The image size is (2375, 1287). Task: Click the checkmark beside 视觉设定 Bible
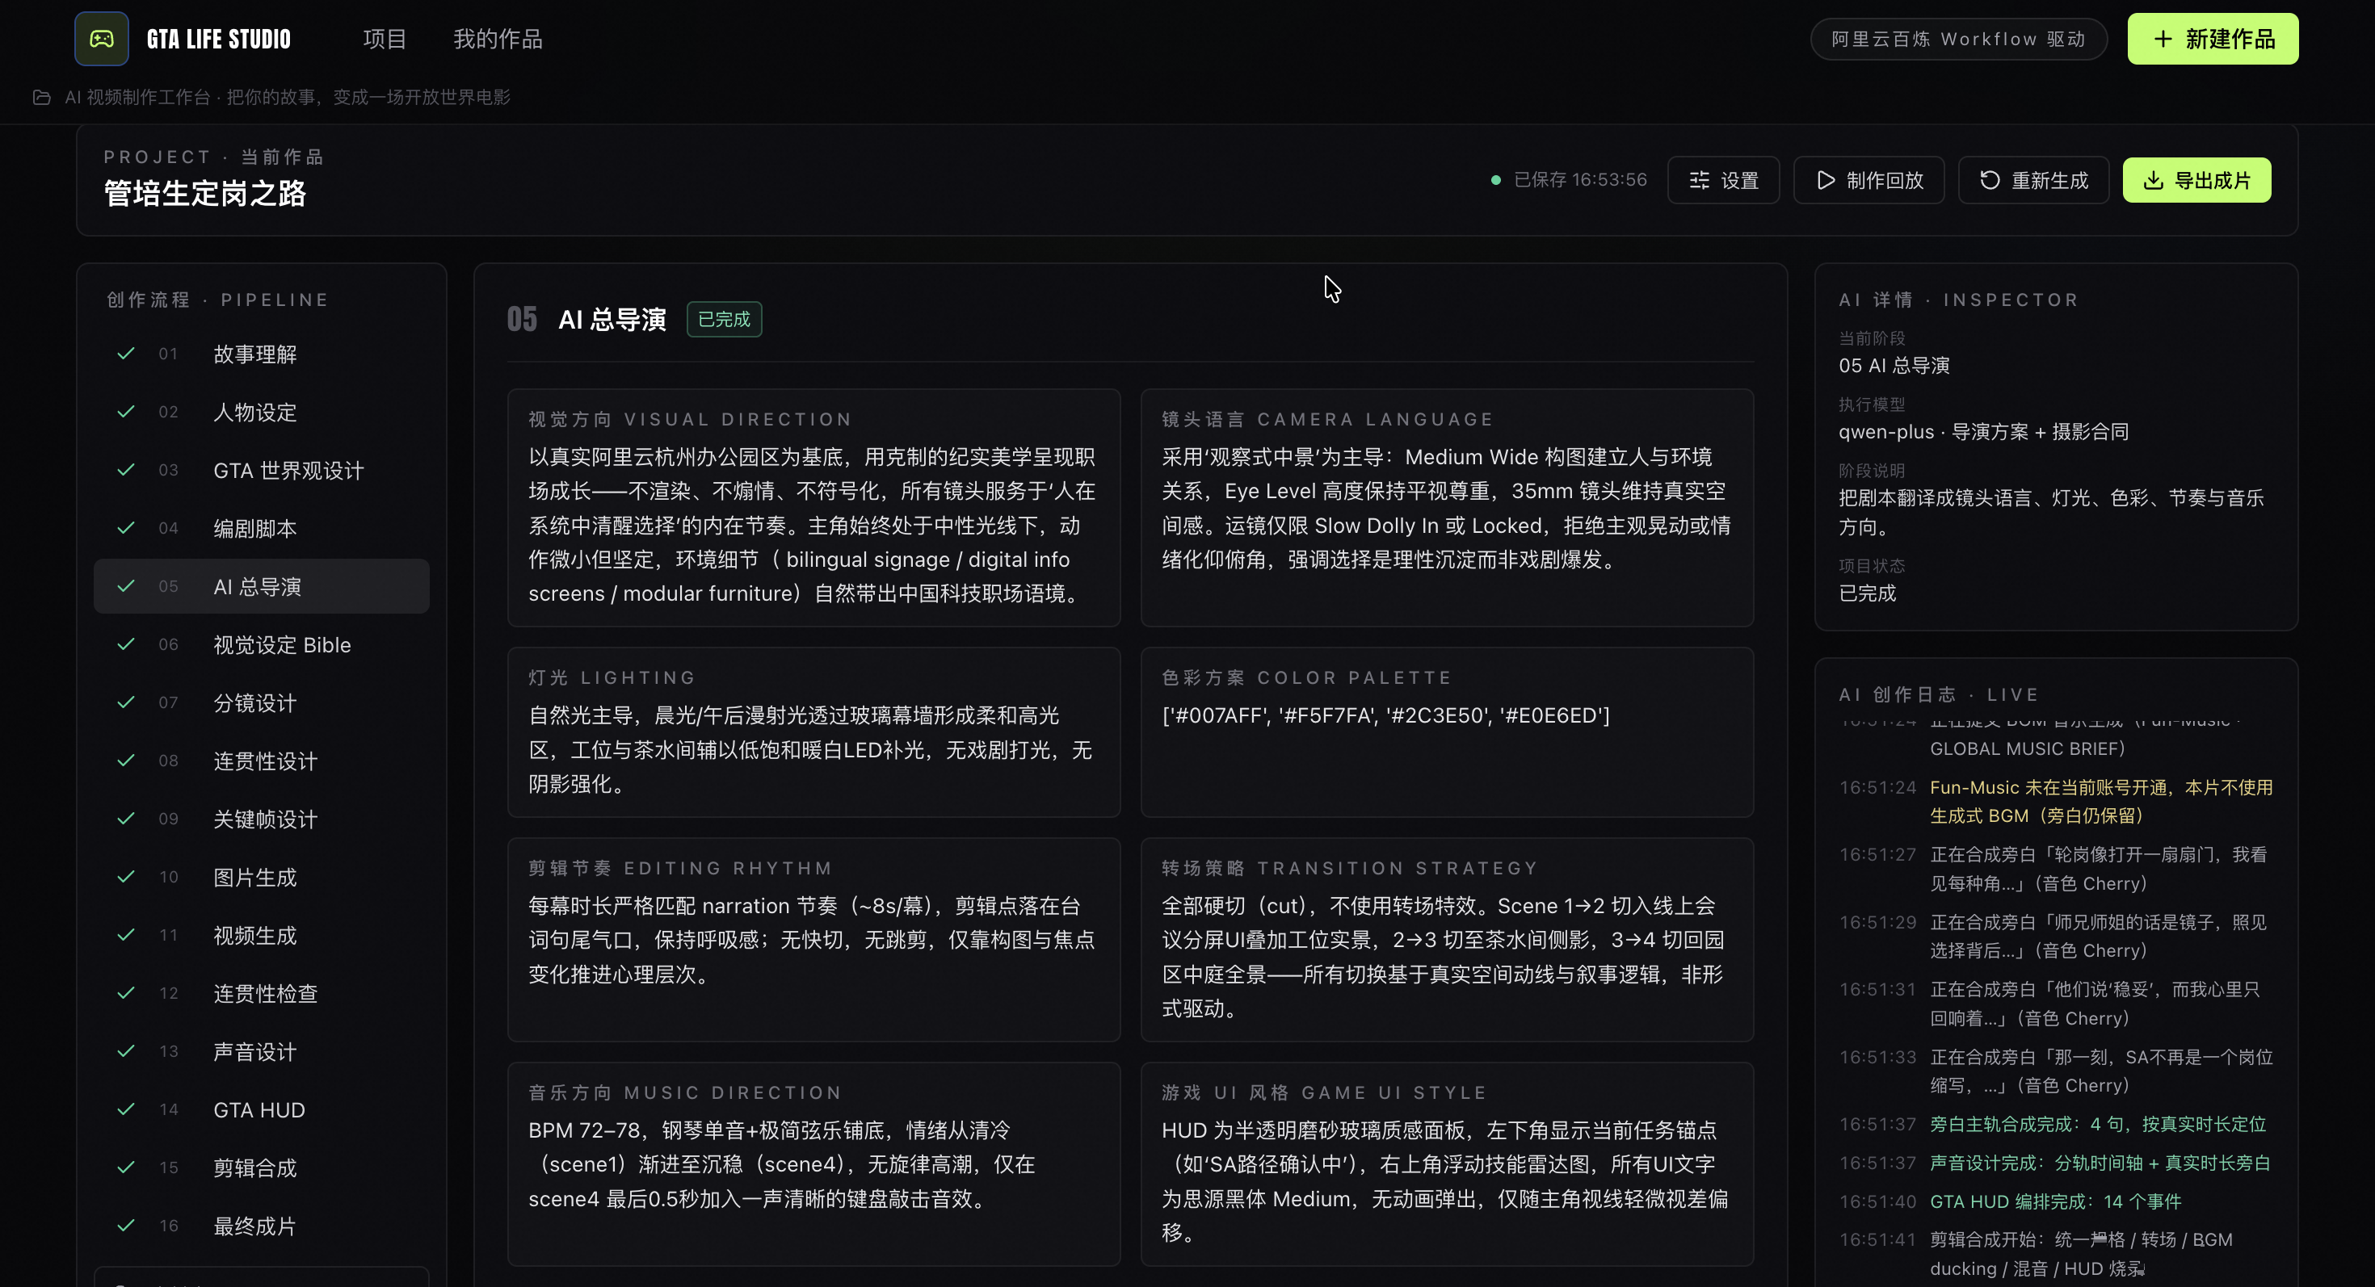126,645
